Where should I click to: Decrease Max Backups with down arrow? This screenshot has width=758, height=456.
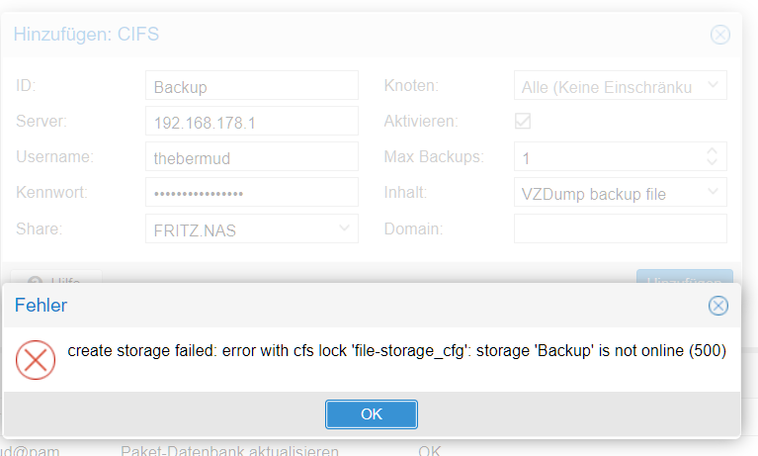point(712,161)
